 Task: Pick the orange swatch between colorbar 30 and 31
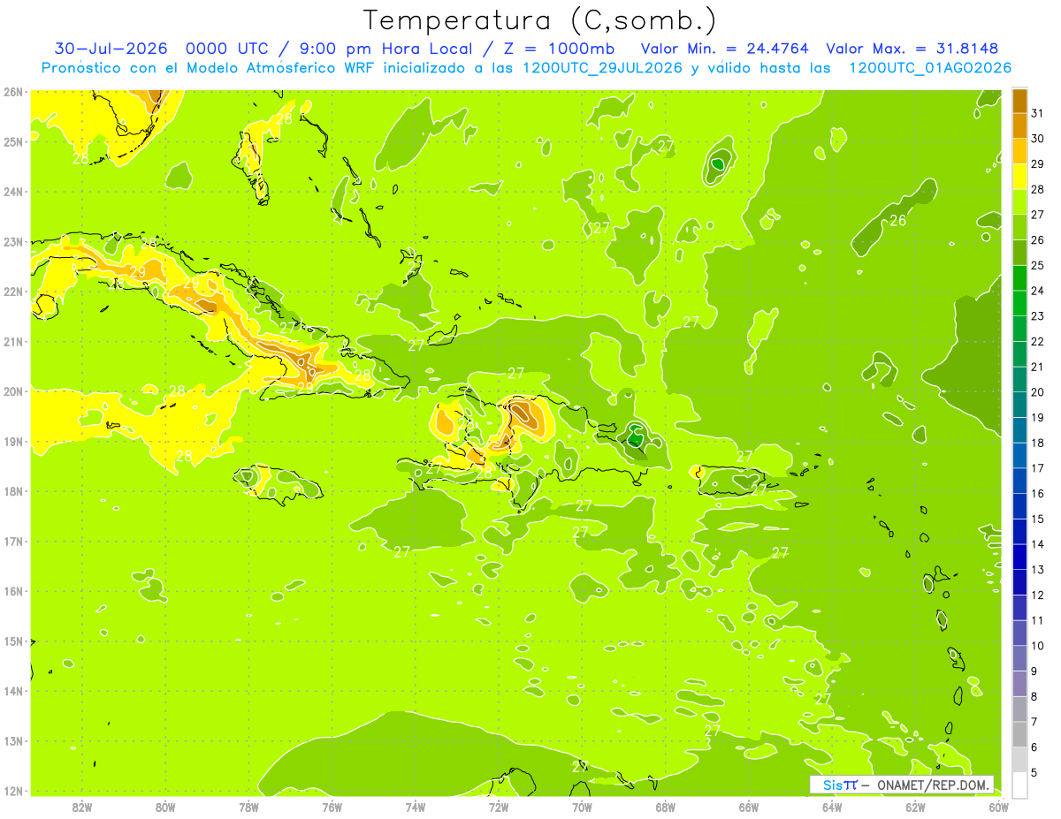coord(1019,126)
